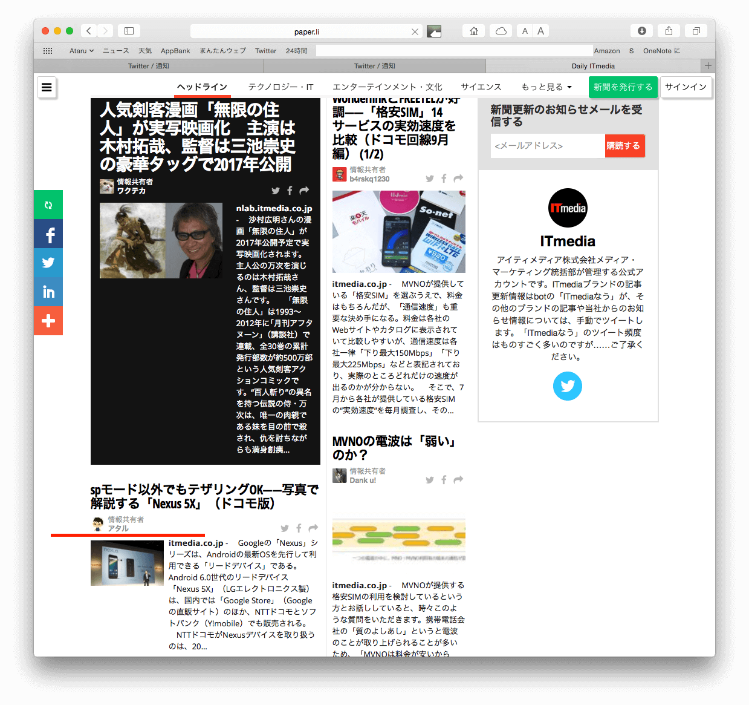Share the MVNOの電波 article on Facebook
The height and width of the screenshot is (705, 749).
pos(444,480)
